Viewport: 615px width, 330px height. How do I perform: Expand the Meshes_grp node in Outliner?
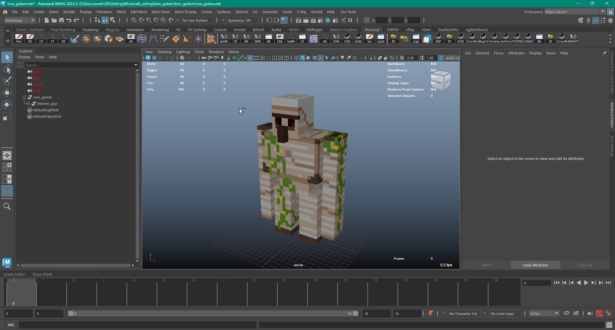[28, 104]
